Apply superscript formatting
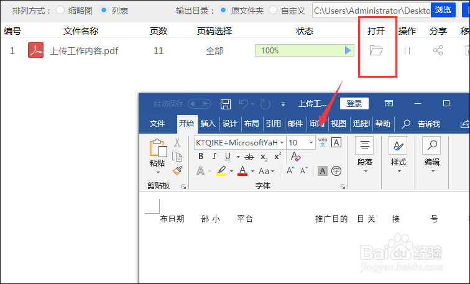The width and height of the screenshot is (470, 284). pyautogui.click(x=277, y=156)
